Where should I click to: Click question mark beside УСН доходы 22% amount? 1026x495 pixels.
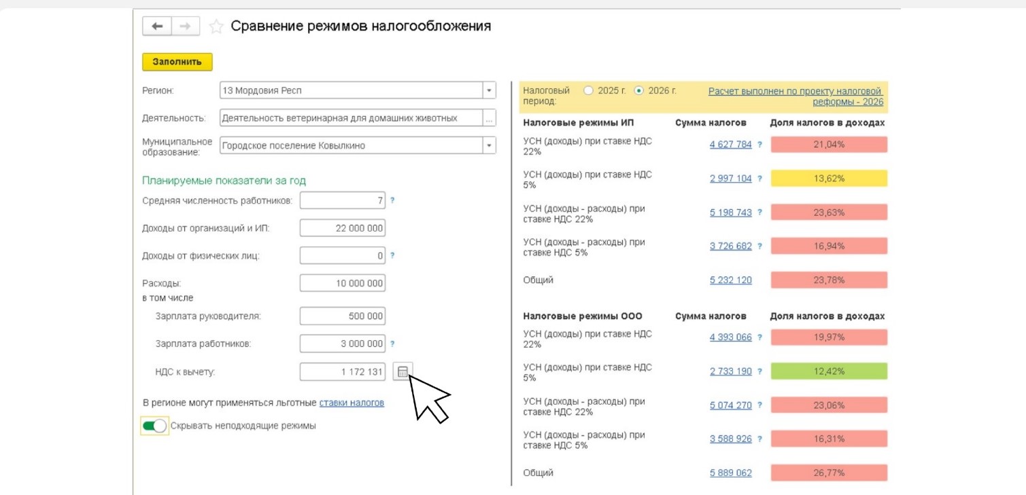coord(759,145)
